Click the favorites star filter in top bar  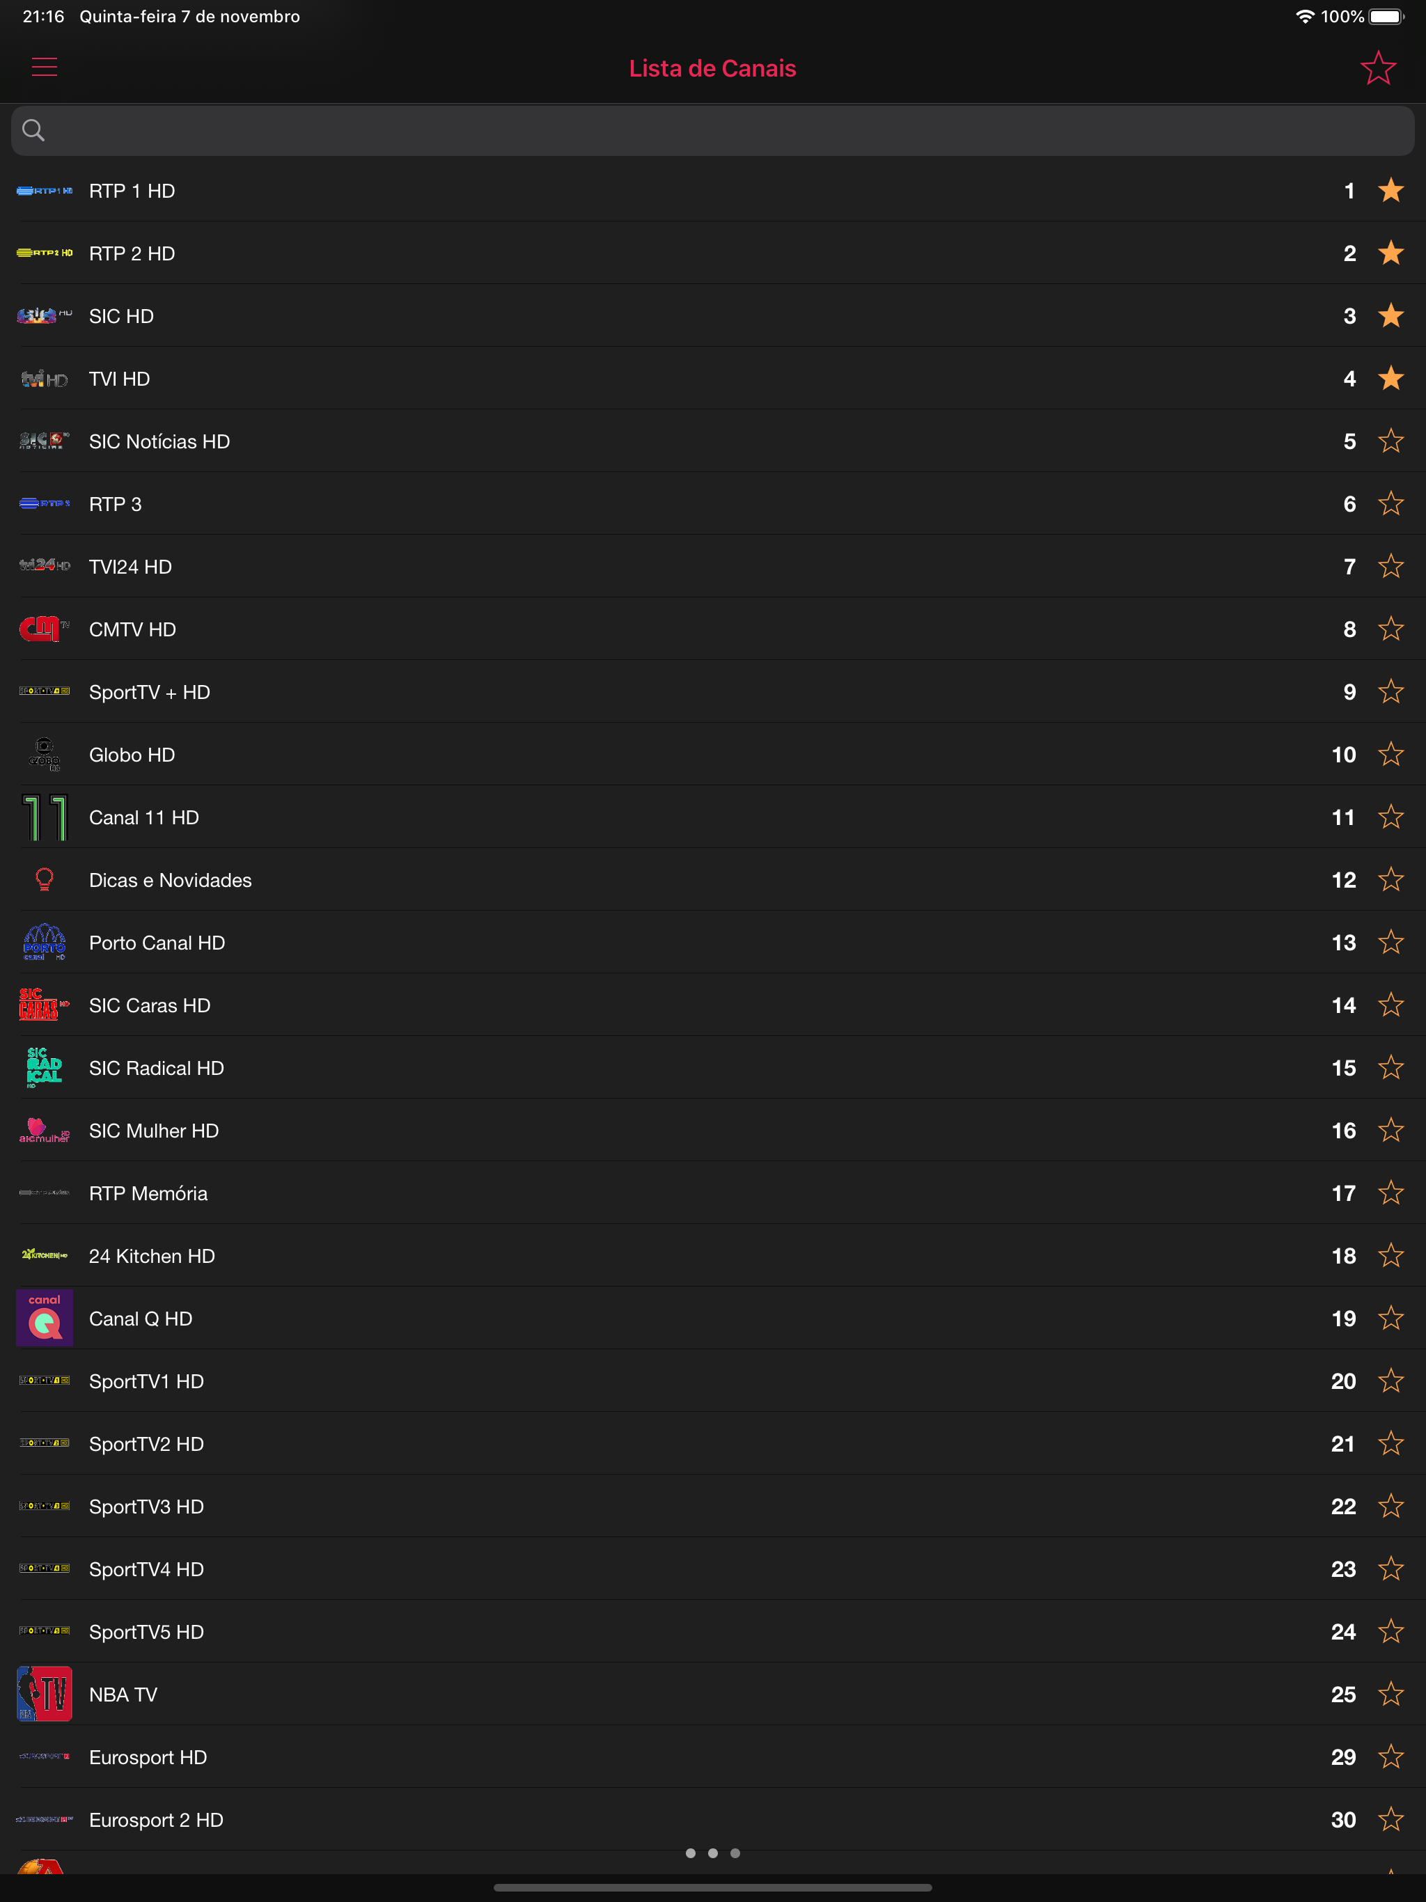tap(1378, 67)
